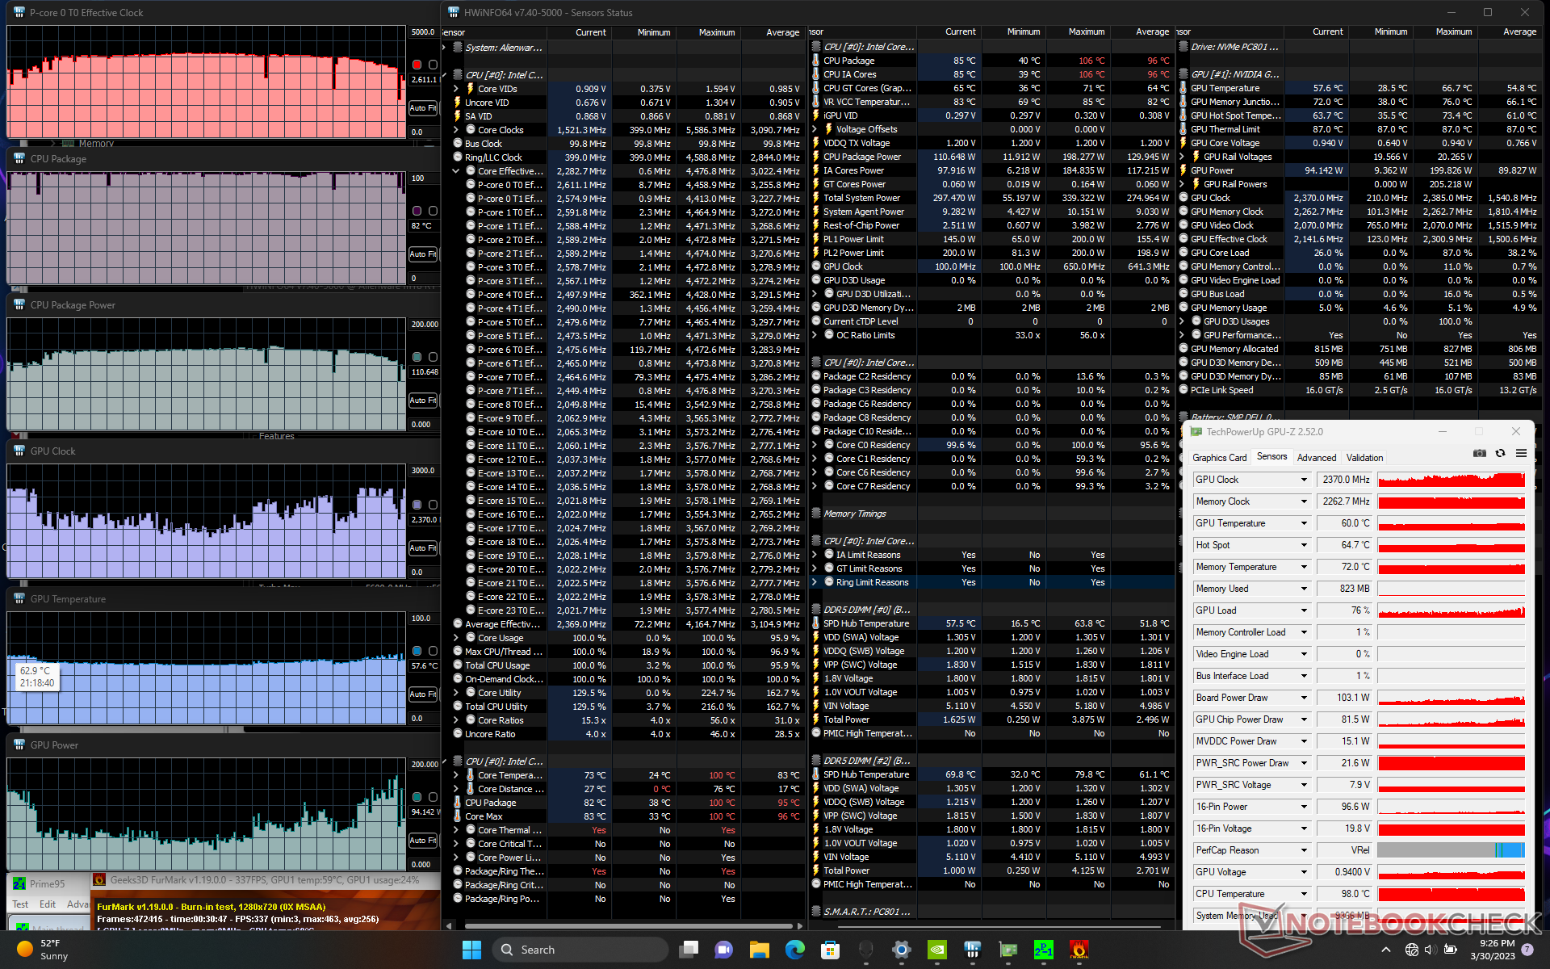Collapse the Core Effective clocks group
1550x969 pixels.
[456, 171]
